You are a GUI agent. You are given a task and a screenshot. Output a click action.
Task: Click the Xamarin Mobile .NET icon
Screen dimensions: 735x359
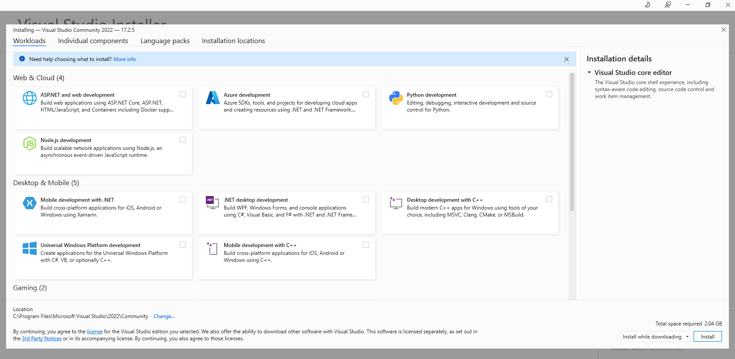pyautogui.click(x=30, y=203)
